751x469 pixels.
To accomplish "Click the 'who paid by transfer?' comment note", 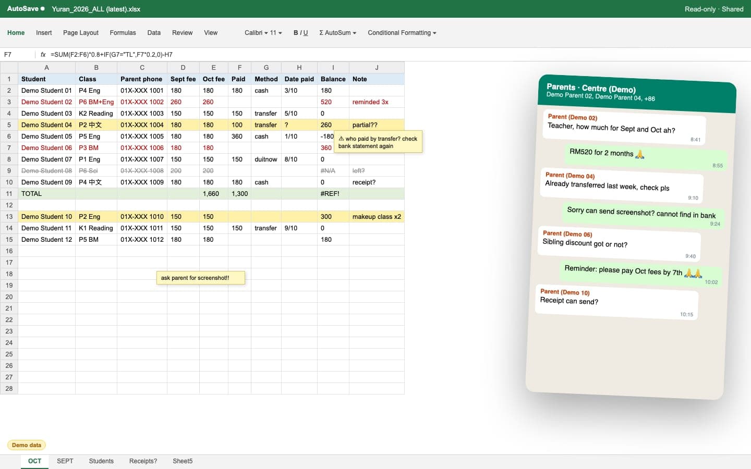I will pos(378,142).
